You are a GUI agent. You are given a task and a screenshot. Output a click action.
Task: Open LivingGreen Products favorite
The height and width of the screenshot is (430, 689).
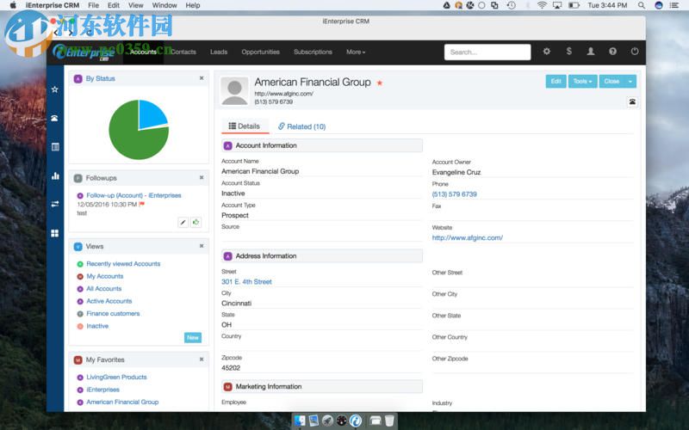(x=116, y=377)
